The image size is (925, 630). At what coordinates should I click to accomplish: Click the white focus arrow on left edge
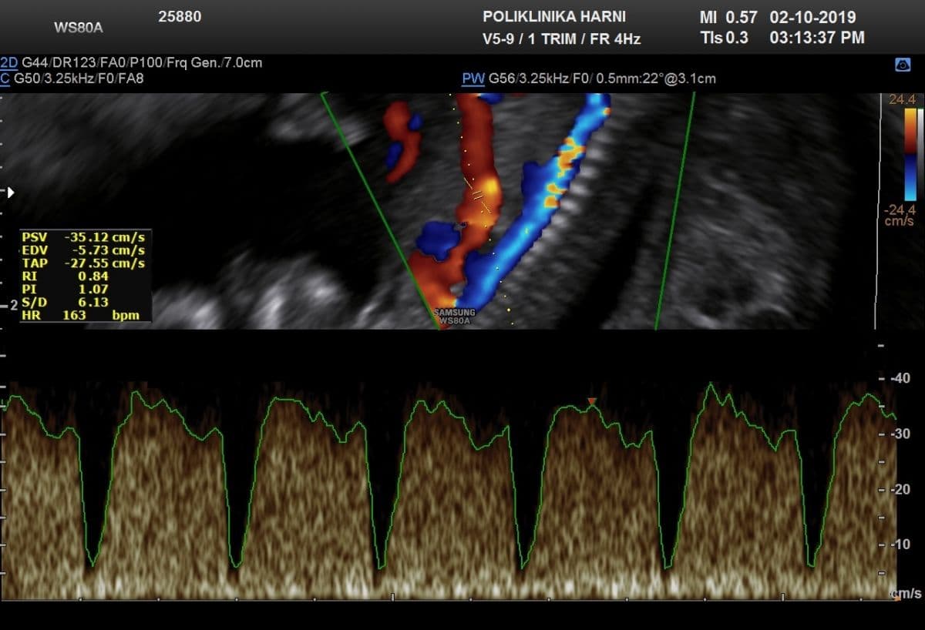[x=8, y=193]
